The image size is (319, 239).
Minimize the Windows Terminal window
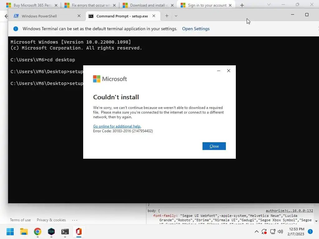coord(293,15)
